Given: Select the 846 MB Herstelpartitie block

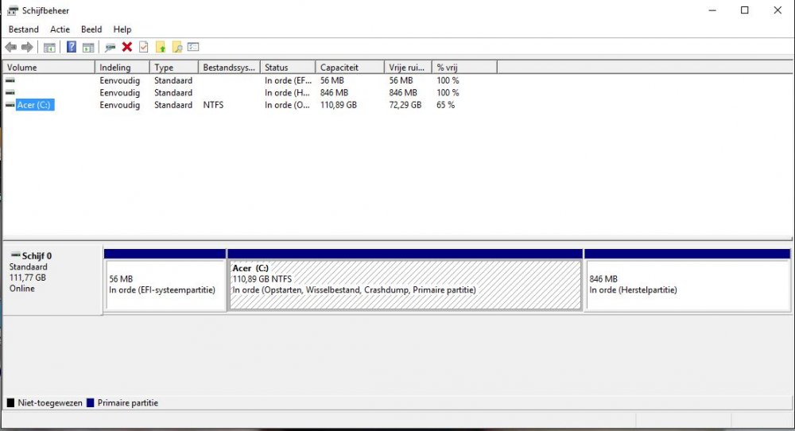Looking at the screenshot, I should (688, 285).
